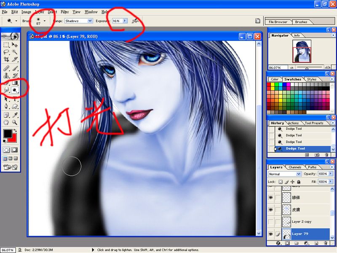The width and height of the screenshot is (337, 253).
Task: Select the Brush tool in toolbox
Action: 15,68
